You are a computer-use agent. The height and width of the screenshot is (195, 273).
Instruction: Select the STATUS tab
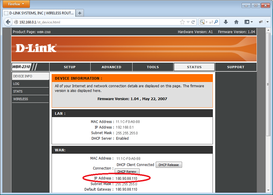tap(194, 67)
